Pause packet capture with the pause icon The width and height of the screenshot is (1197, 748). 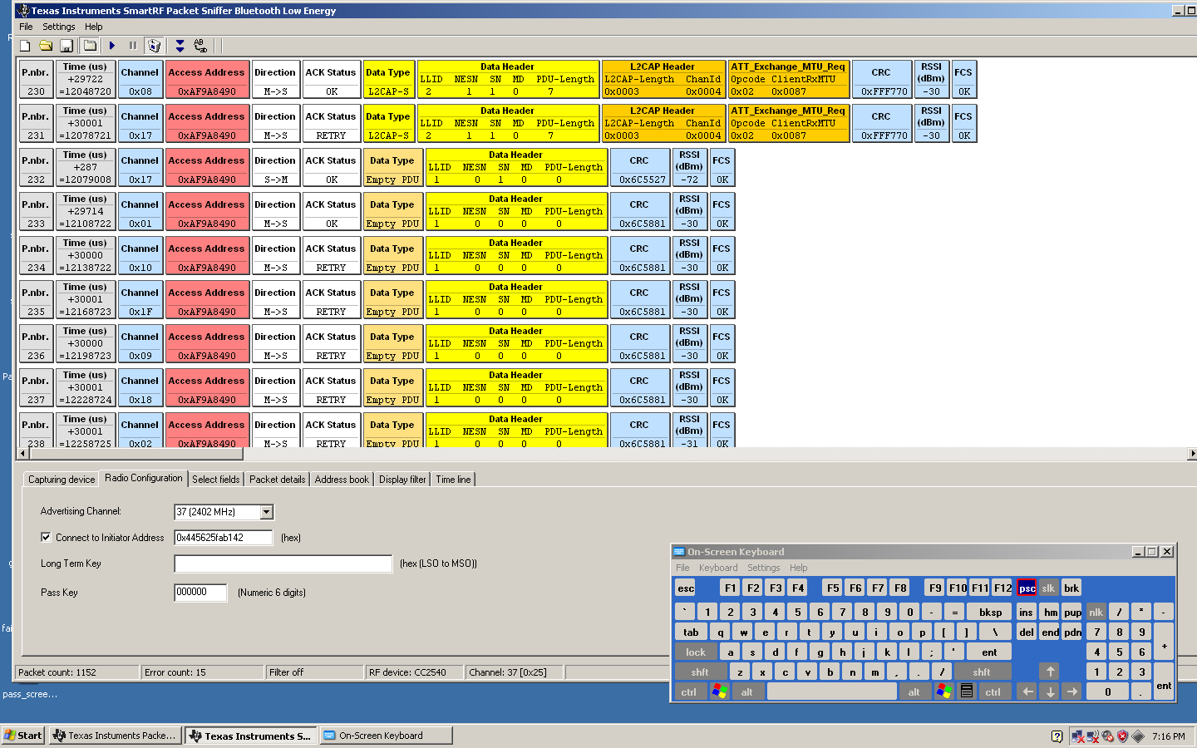pyautogui.click(x=133, y=46)
